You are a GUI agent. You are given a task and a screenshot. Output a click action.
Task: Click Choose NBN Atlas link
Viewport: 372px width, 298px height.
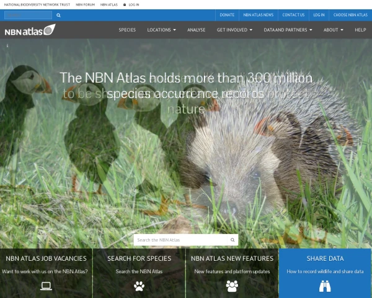tap(350, 15)
